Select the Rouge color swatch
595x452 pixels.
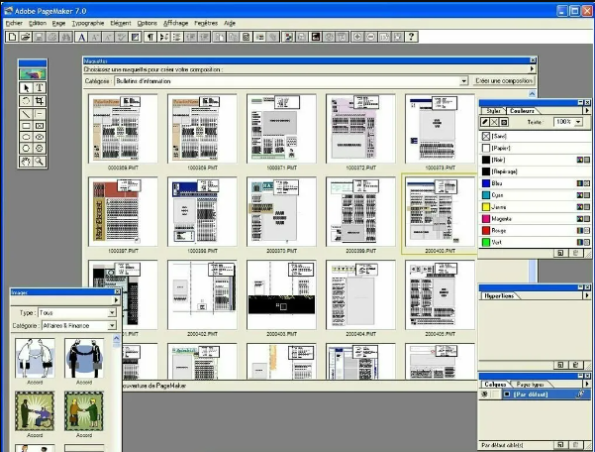[486, 231]
